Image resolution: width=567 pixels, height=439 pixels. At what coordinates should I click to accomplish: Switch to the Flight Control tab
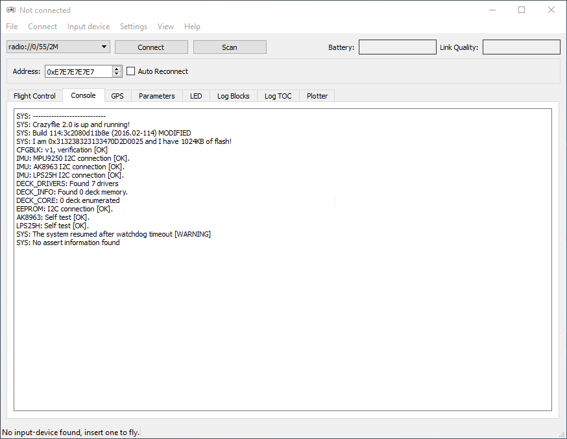pos(34,96)
